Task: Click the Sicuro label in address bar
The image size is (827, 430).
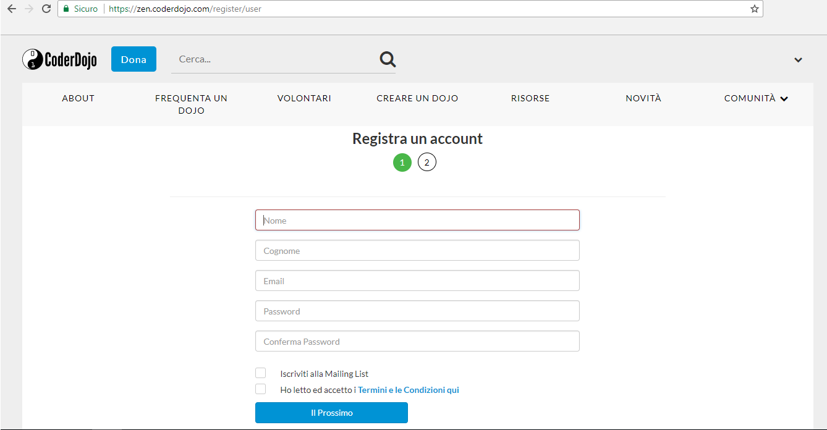Action: coord(86,9)
